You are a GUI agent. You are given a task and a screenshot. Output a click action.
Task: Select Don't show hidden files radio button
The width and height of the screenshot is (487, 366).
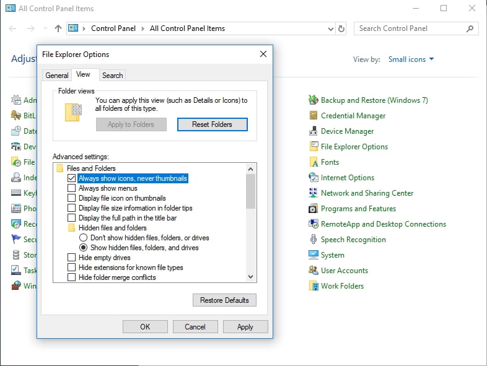[83, 238]
